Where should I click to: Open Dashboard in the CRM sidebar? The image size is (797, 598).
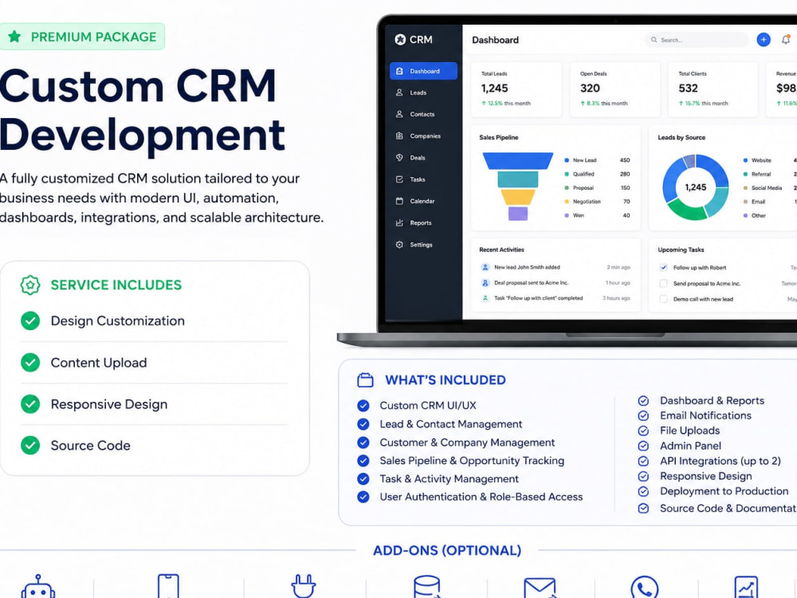423,71
